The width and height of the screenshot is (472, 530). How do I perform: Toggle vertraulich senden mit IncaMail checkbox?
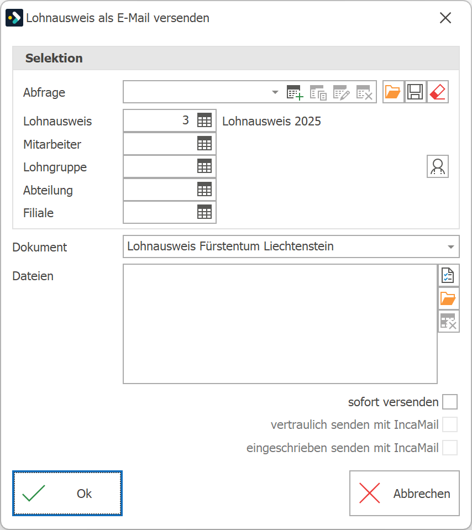450,424
